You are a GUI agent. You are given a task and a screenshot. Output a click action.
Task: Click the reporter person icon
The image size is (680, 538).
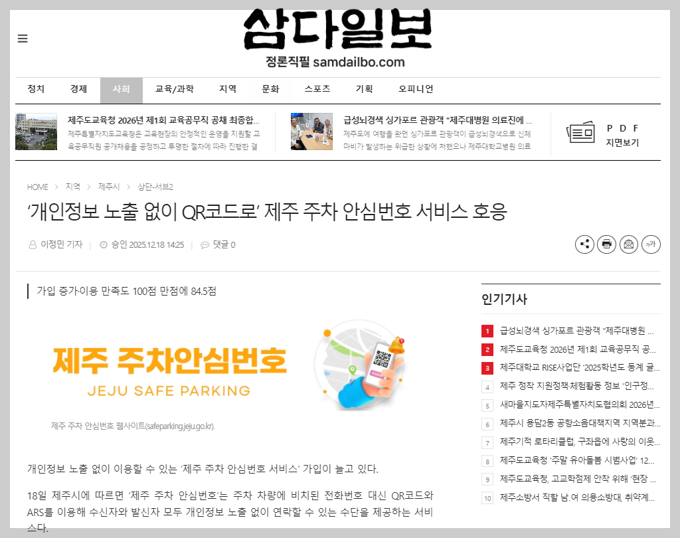tap(33, 245)
